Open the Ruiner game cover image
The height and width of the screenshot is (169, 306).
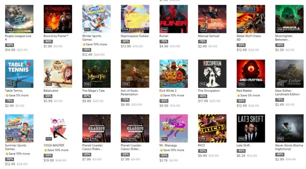(x=174, y=19)
